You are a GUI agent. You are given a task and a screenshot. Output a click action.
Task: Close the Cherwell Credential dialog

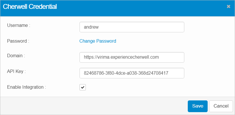tap(228, 7)
